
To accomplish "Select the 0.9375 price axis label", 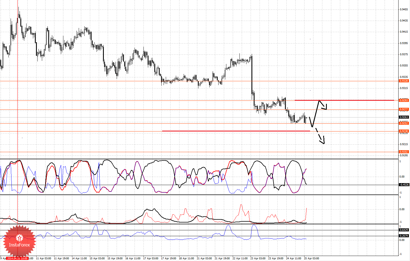I will 404,54.
